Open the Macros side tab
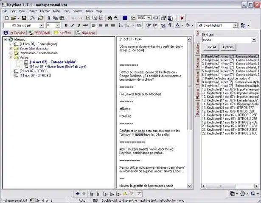 point(198,63)
